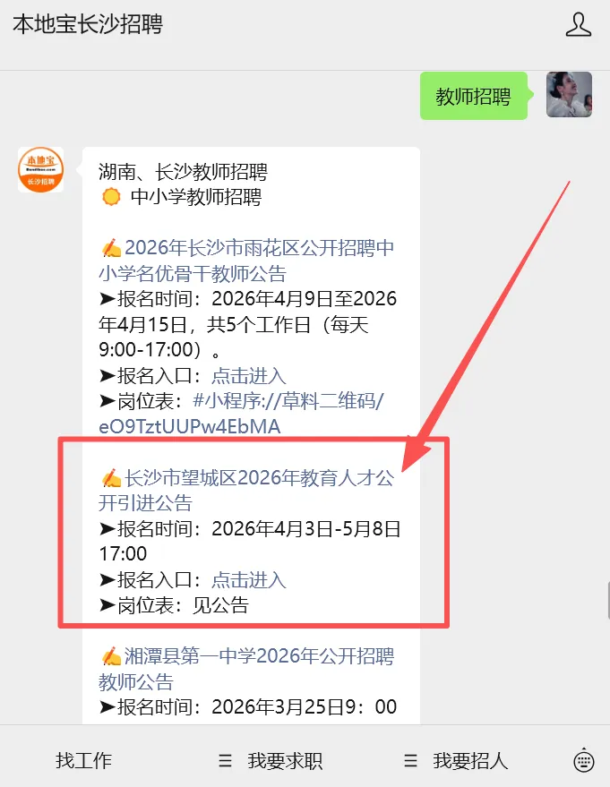Expand the 我要招人 menu

click(470, 761)
